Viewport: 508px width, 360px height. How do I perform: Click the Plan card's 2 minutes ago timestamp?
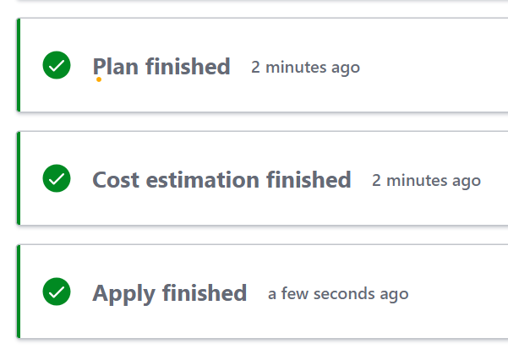[x=305, y=68]
